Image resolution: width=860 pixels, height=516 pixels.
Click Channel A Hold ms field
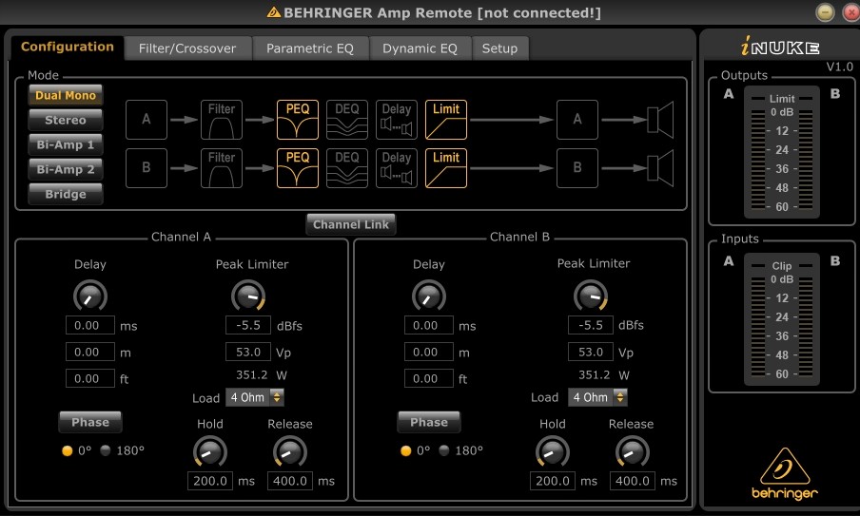(210, 481)
